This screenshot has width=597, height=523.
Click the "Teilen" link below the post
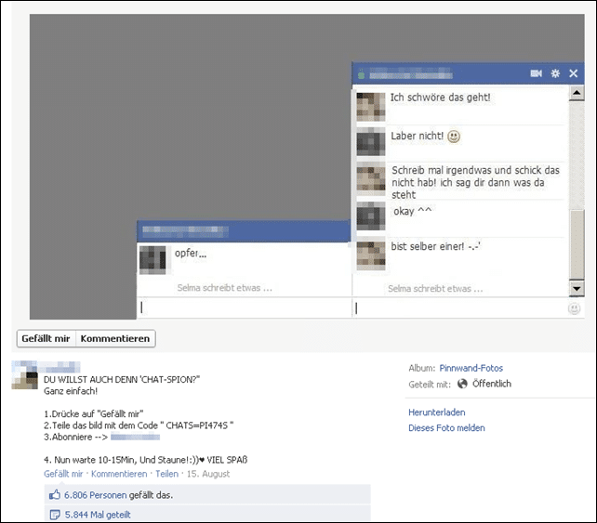point(166,474)
